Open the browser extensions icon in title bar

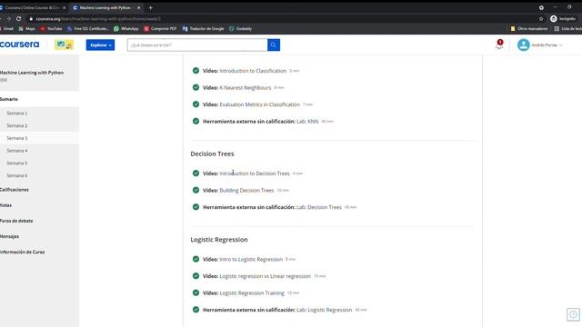click(x=541, y=7)
